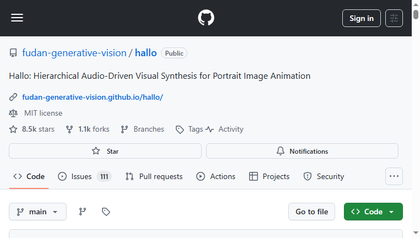Image resolution: width=420 pixels, height=238 pixels.
Task: Open the Issues tab
Action: point(85,176)
